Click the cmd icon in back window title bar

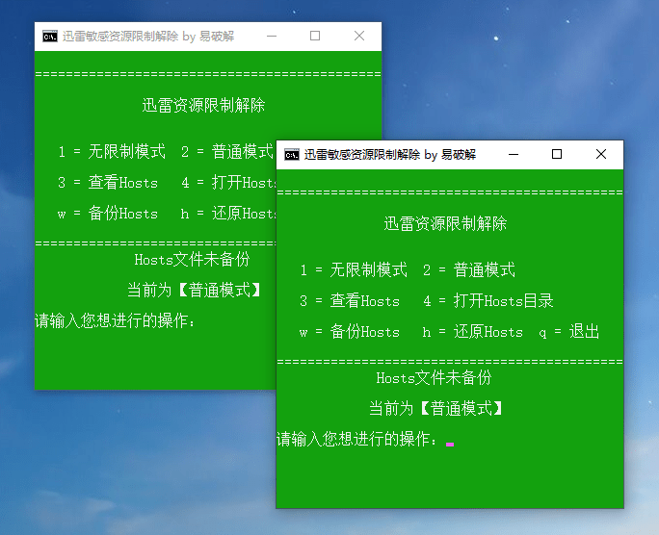tap(50, 37)
